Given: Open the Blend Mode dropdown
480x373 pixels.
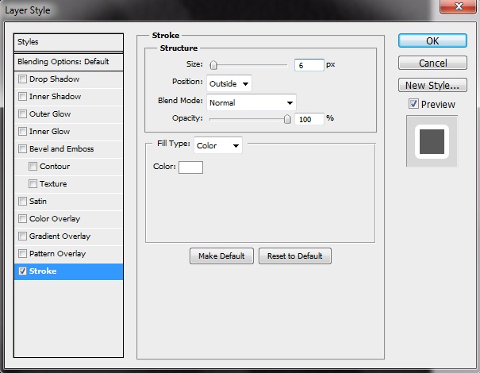Looking at the screenshot, I should (x=252, y=102).
